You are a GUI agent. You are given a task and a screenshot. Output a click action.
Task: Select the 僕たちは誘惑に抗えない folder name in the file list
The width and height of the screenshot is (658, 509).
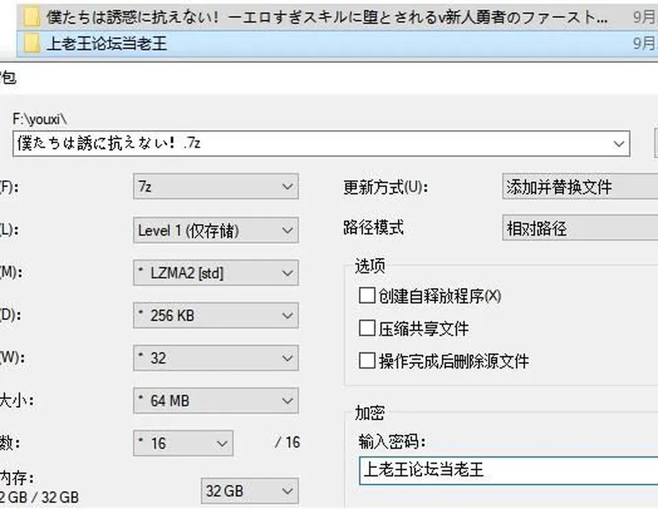coord(327,18)
